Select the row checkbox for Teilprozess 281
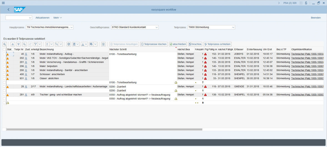The image size is (327, 147). (4, 95)
